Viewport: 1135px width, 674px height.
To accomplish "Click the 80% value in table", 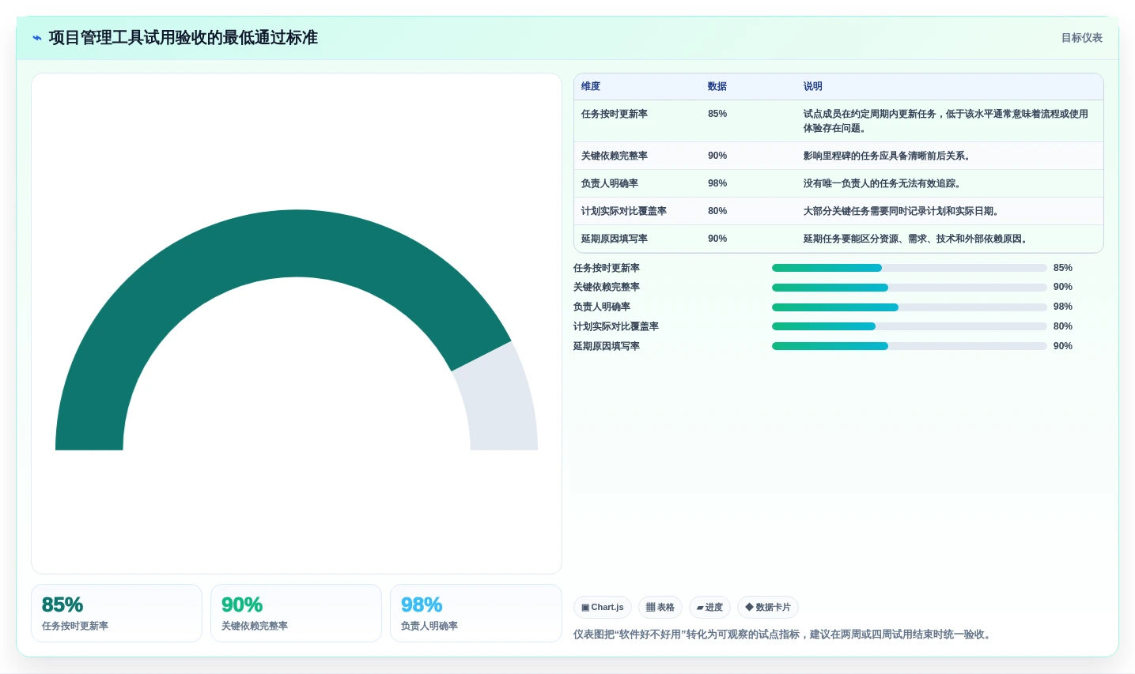I will point(717,211).
